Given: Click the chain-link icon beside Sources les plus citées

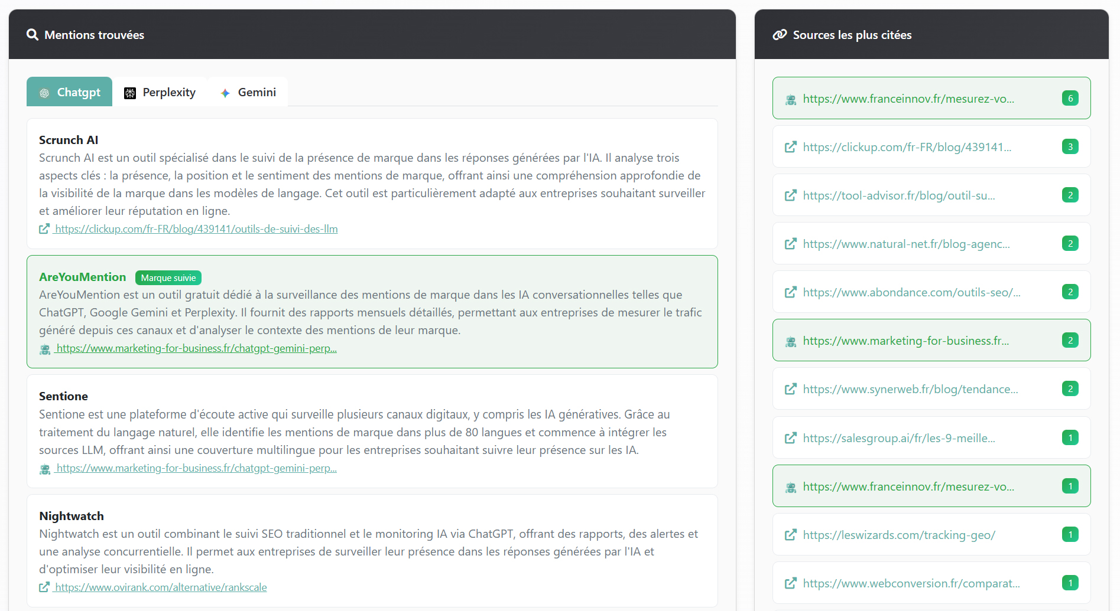Looking at the screenshot, I should (780, 35).
